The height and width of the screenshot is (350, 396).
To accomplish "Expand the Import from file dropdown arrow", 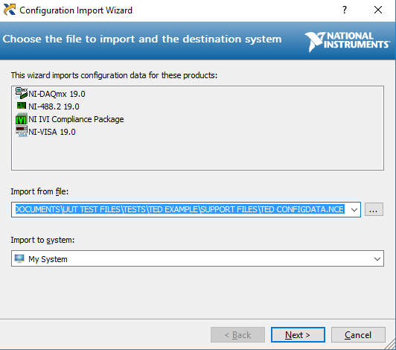I will (354, 209).
